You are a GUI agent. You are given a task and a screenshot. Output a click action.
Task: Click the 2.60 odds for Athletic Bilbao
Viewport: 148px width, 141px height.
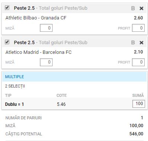pyautogui.click(x=138, y=18)
